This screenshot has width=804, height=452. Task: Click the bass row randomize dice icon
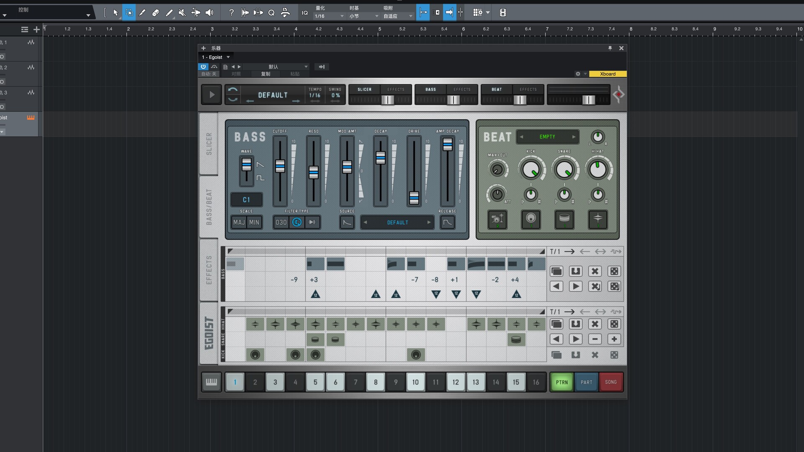point(614,271)
